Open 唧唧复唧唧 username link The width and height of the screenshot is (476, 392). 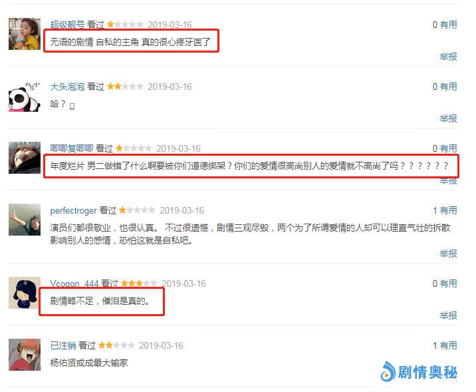tap(72, 148)
